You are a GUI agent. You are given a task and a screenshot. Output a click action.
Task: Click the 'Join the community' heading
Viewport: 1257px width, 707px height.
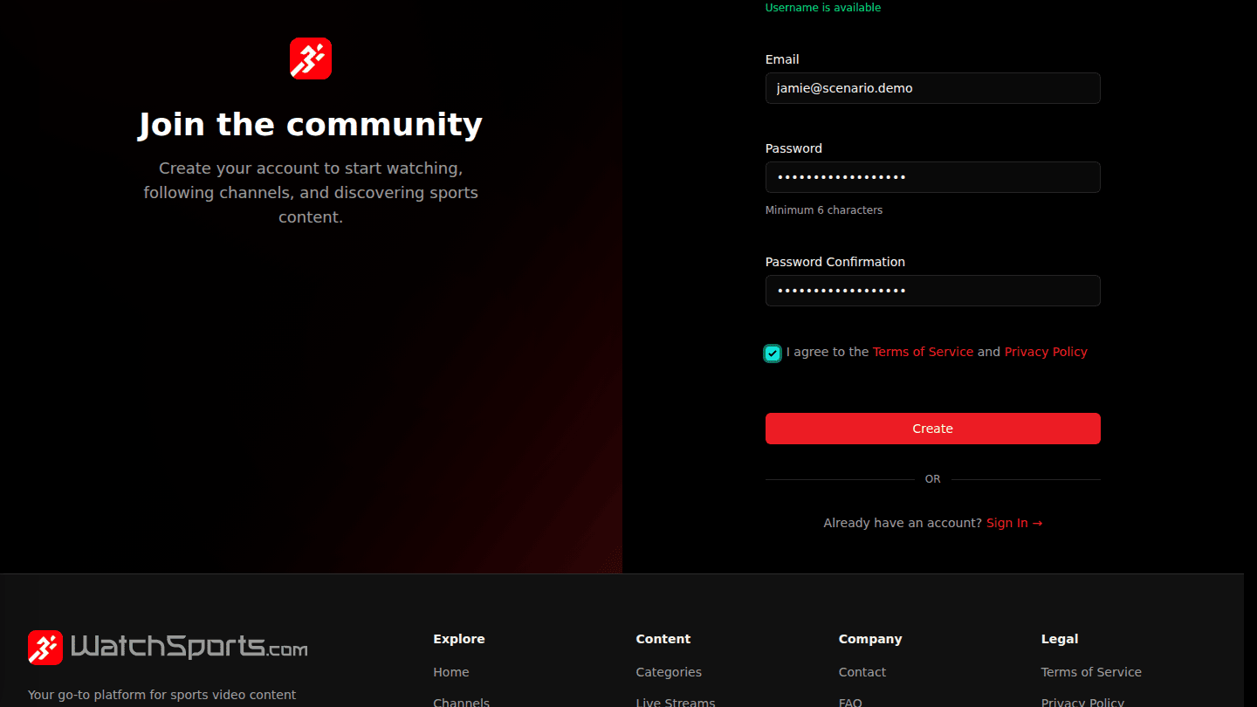point(311,125)
